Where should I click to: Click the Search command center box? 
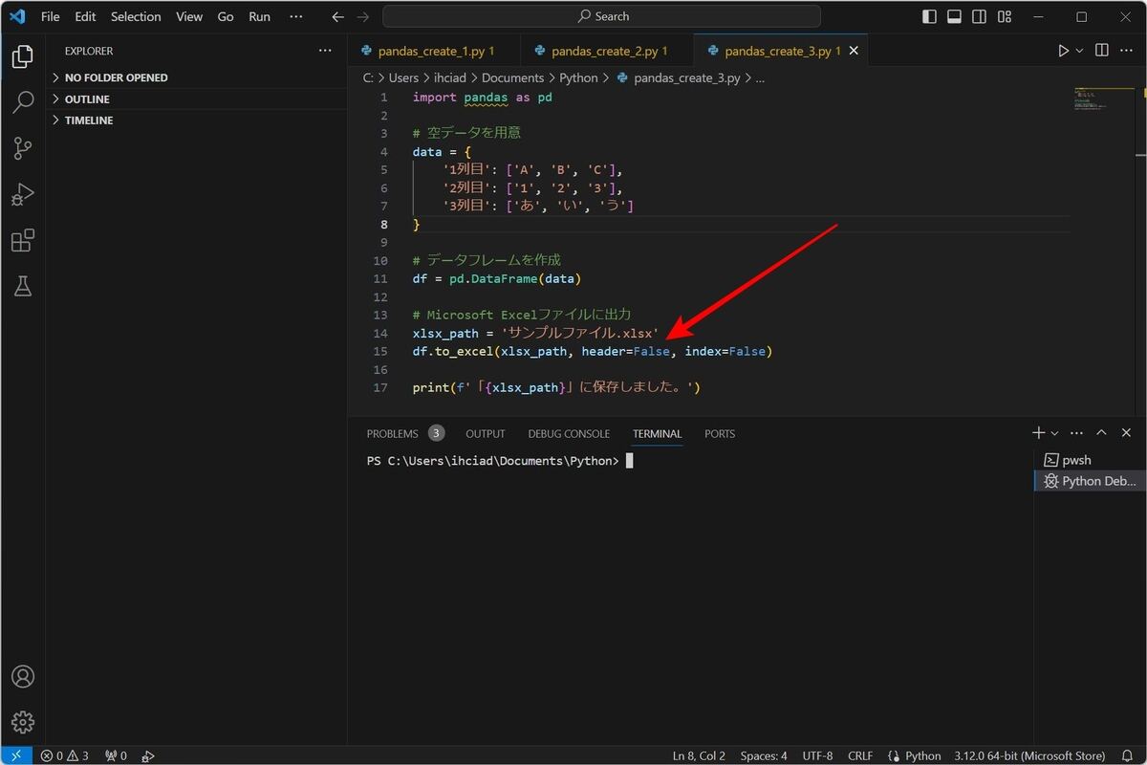[602, 16]
